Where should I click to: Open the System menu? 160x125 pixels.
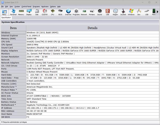(17, 6)
